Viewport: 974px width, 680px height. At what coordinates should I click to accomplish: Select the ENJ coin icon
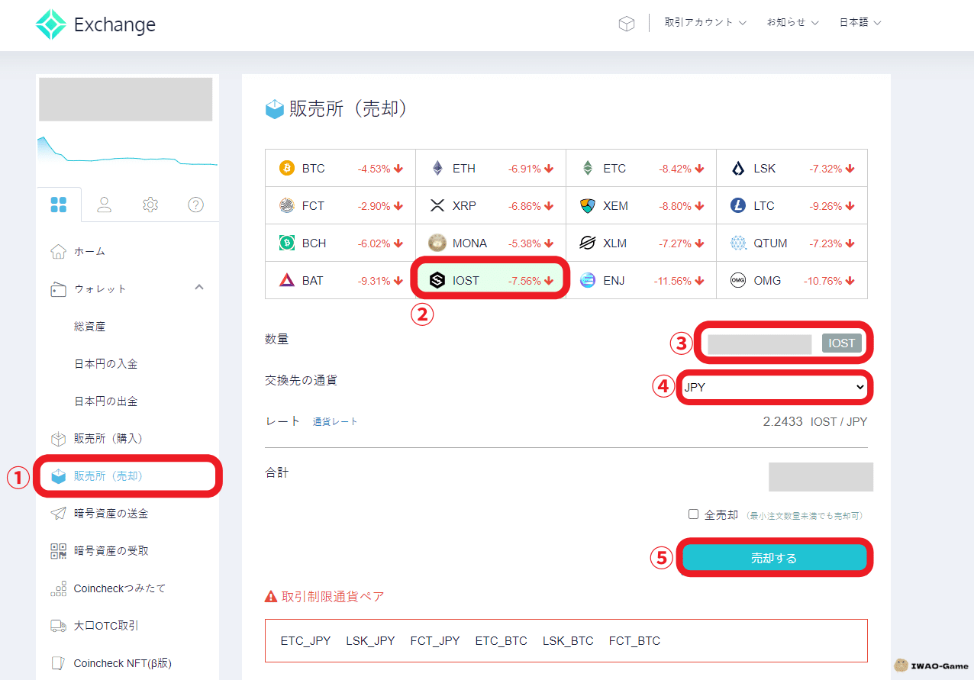point(588,280)
